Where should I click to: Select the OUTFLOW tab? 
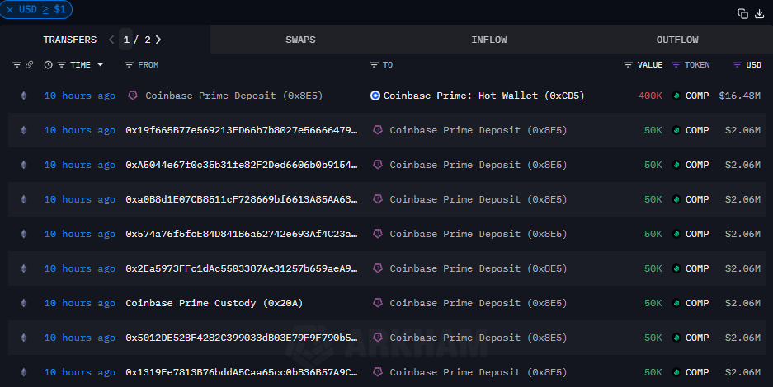[677, 40]
